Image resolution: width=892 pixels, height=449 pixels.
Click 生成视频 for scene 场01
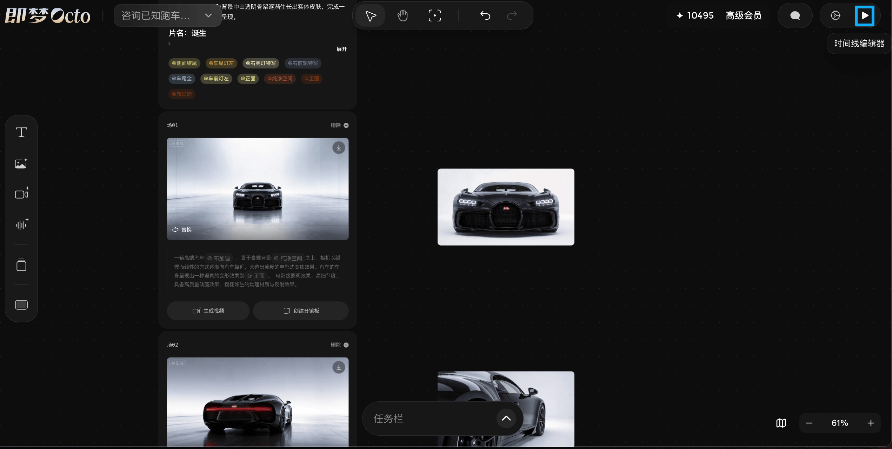[x=208, y=311]
